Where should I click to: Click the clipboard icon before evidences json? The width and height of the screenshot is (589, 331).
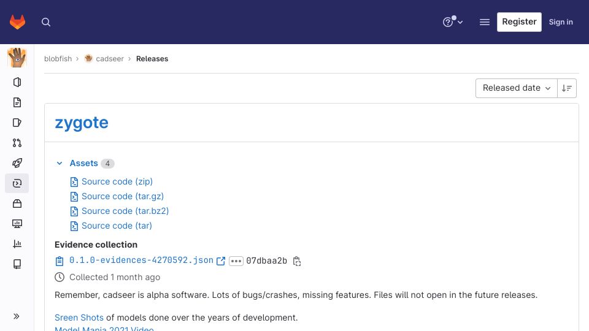click(x=60, y=261)
